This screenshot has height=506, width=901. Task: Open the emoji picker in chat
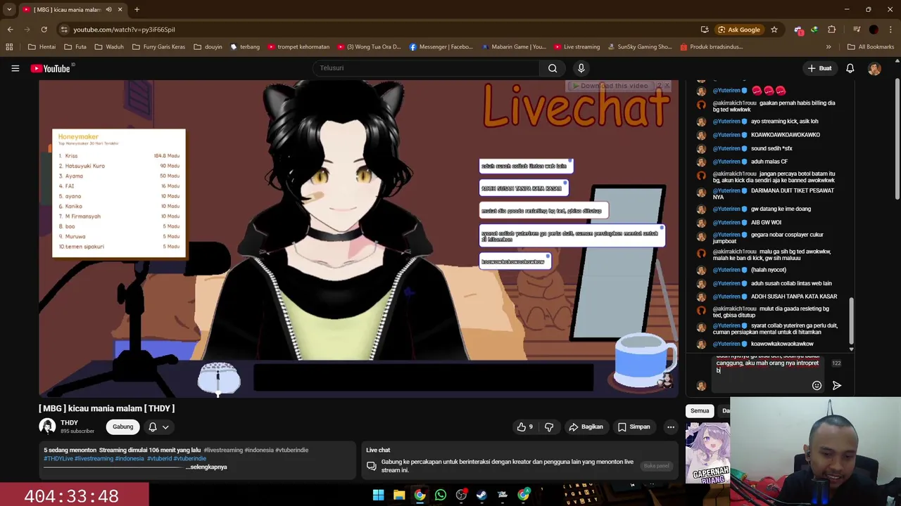[x=817, y=385]
